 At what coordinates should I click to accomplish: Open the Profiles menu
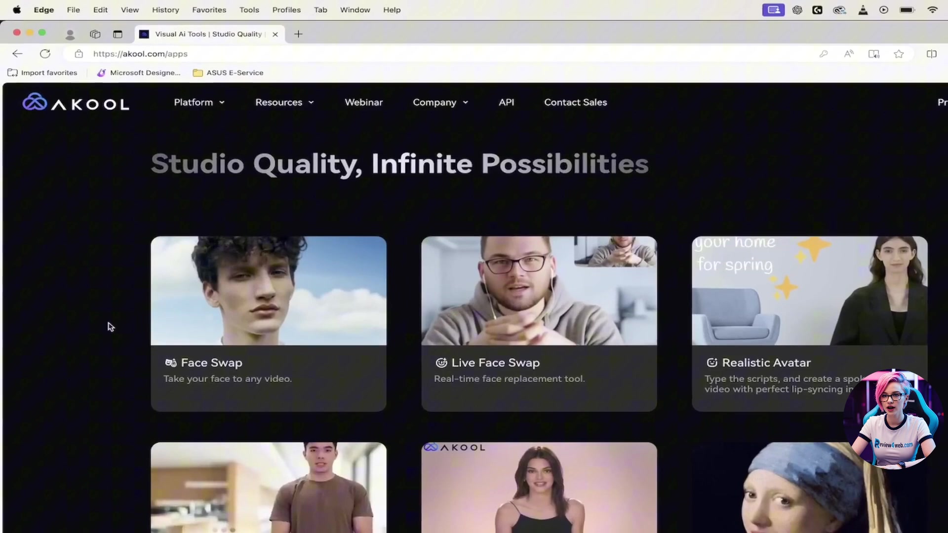[x=286, y=10]
